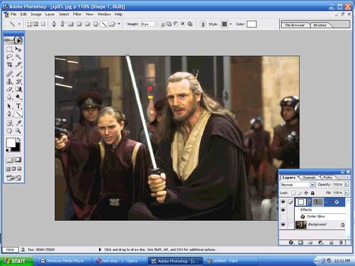Screen dimensions: 355x266
Task: Select the Eyedropper tool
Action: [x=18, y=123]
